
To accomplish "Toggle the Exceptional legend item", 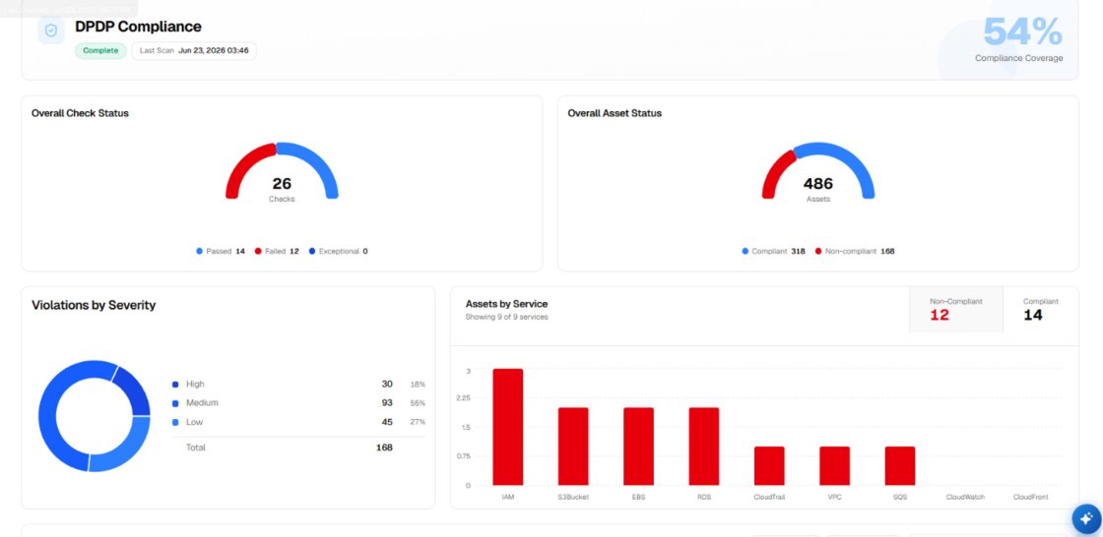I will coord(339,251).
